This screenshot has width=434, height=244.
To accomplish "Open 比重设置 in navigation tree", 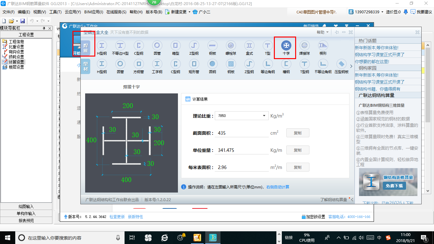I will 16,47.
